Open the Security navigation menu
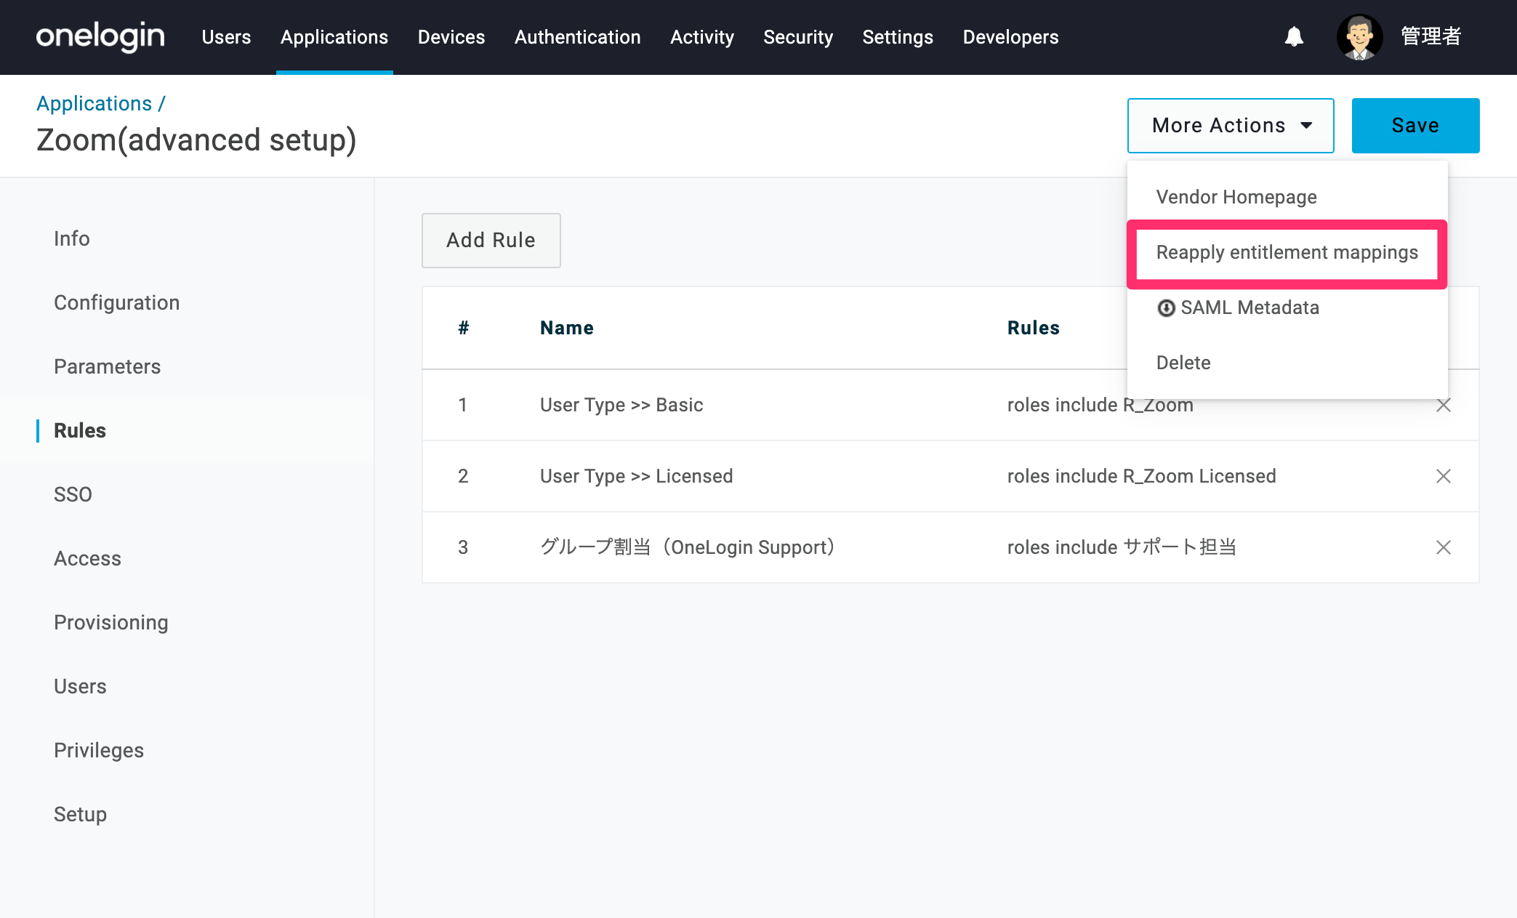The height and width of the screenshot is (918, 1517). pos(798,37)
